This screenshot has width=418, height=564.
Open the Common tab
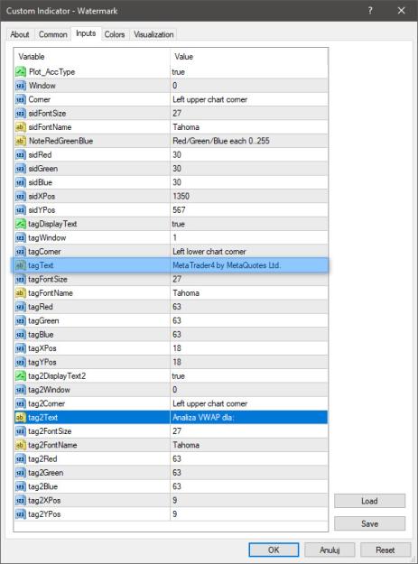point(53,34)
